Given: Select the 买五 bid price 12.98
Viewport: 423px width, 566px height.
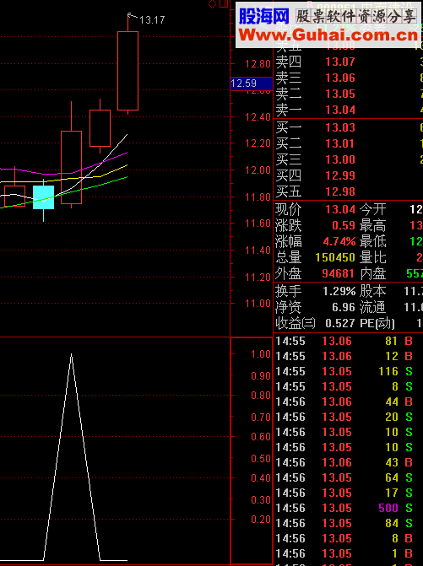Looking at the screenshot, I should (x=340, y=191).
